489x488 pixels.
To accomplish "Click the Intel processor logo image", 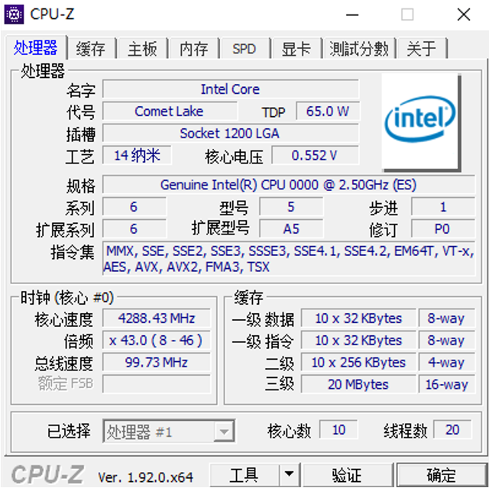I will click(x=421, y=122).
